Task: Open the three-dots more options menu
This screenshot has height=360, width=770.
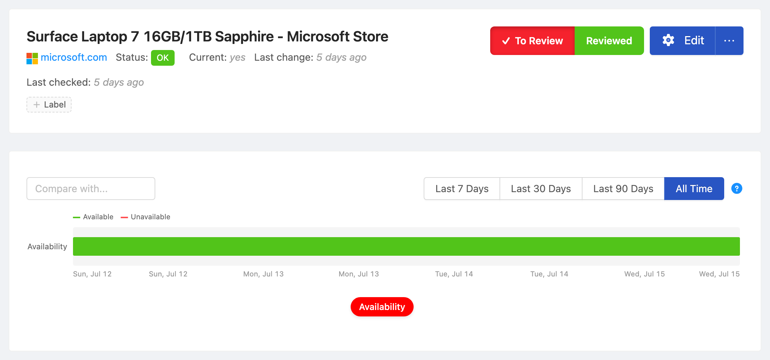Action: (729, 41)
